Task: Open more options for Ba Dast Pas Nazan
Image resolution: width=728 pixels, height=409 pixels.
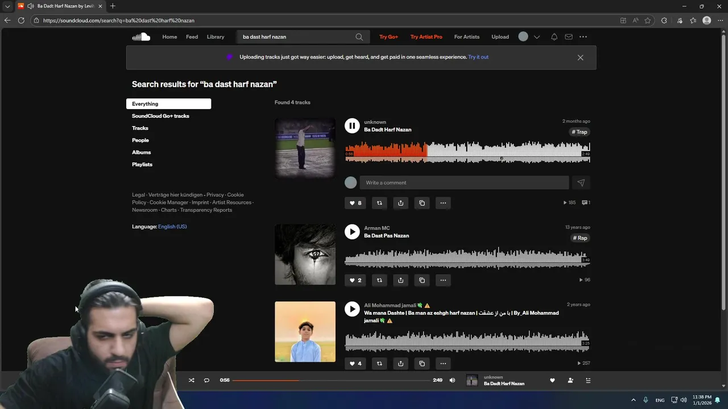Action: coord(443,280)
